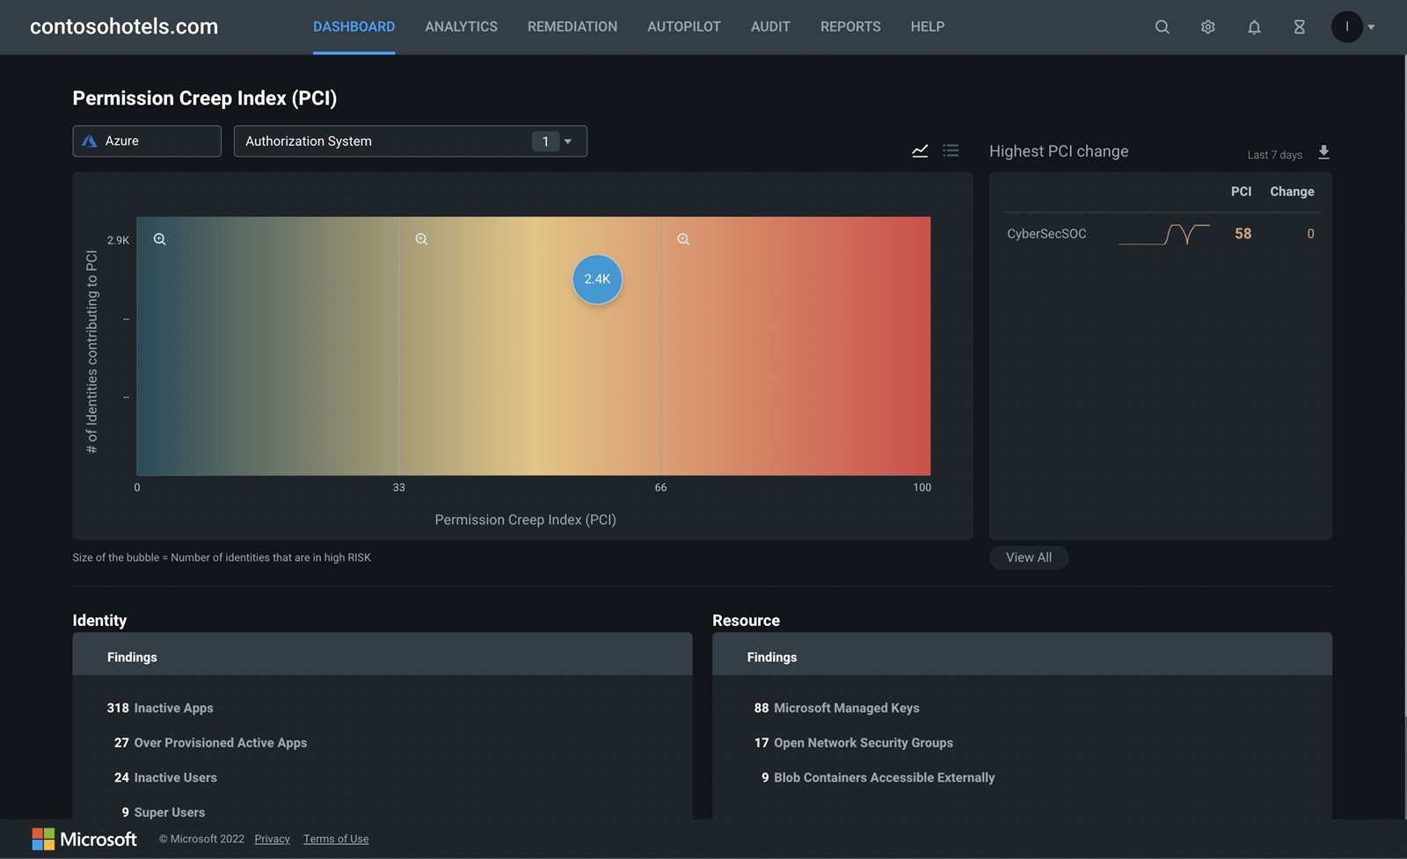Open the 318 Inactive Apps finding
The height and width of the screenshot is (859, 1407).
(160, 708)
